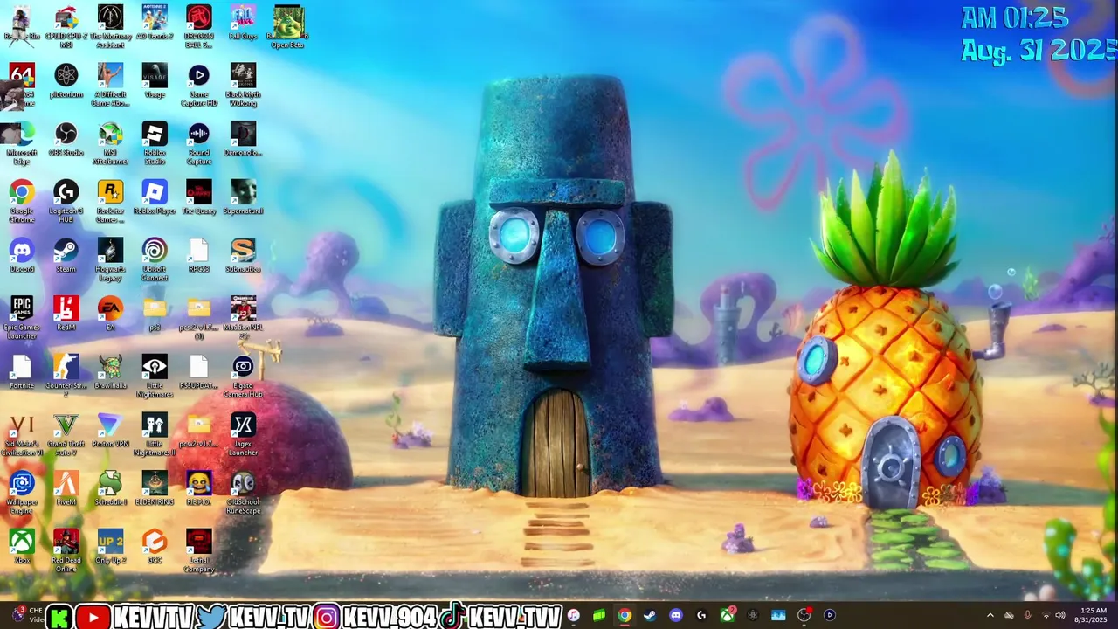Open the PS3UPDAT file on desktop
Image resolution: width=1118 pixels, height=629 pixels.
(199, 373)
